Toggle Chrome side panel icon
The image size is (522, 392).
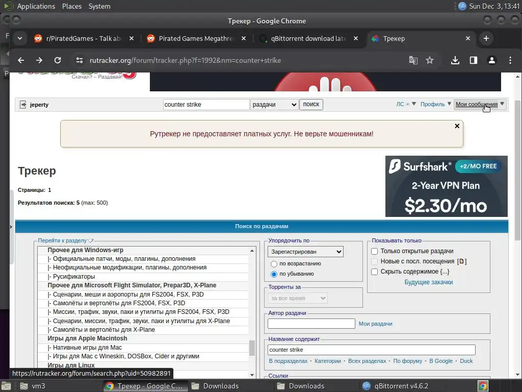pos(474,60)
